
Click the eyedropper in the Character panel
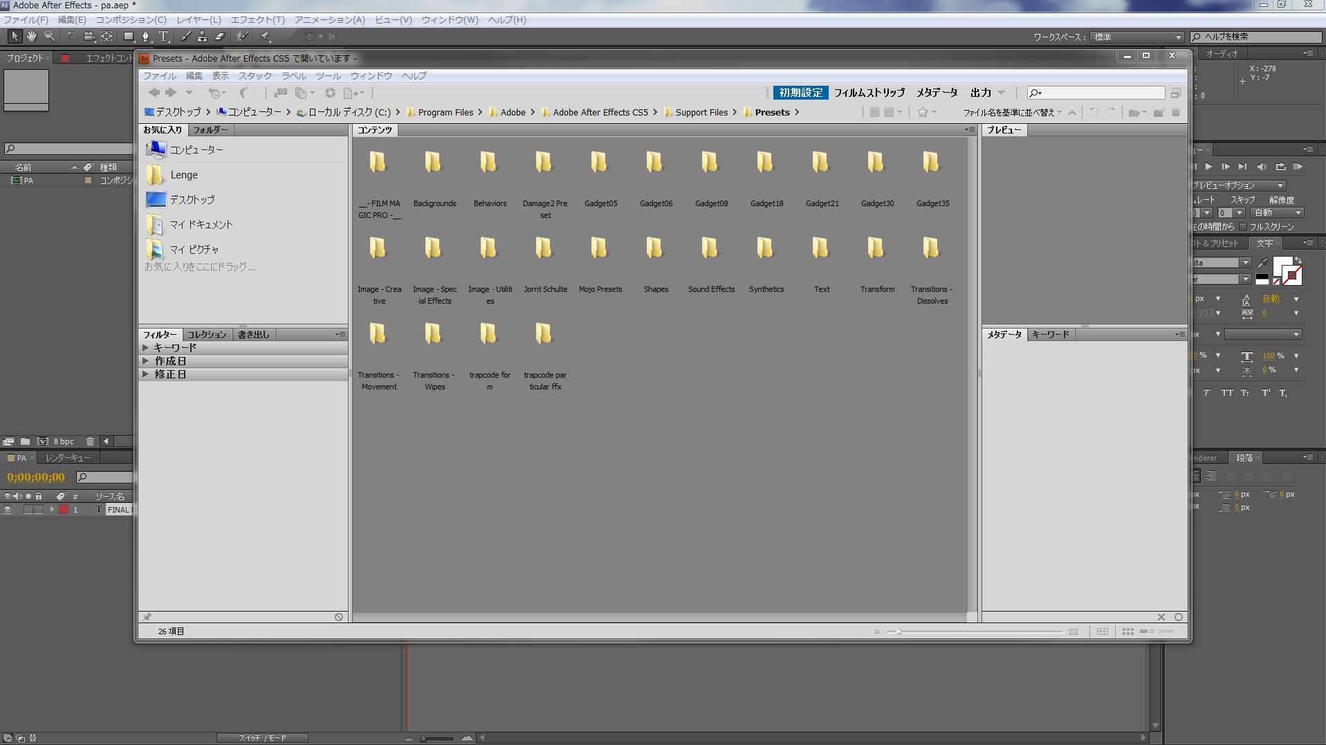coord(1263,263)
